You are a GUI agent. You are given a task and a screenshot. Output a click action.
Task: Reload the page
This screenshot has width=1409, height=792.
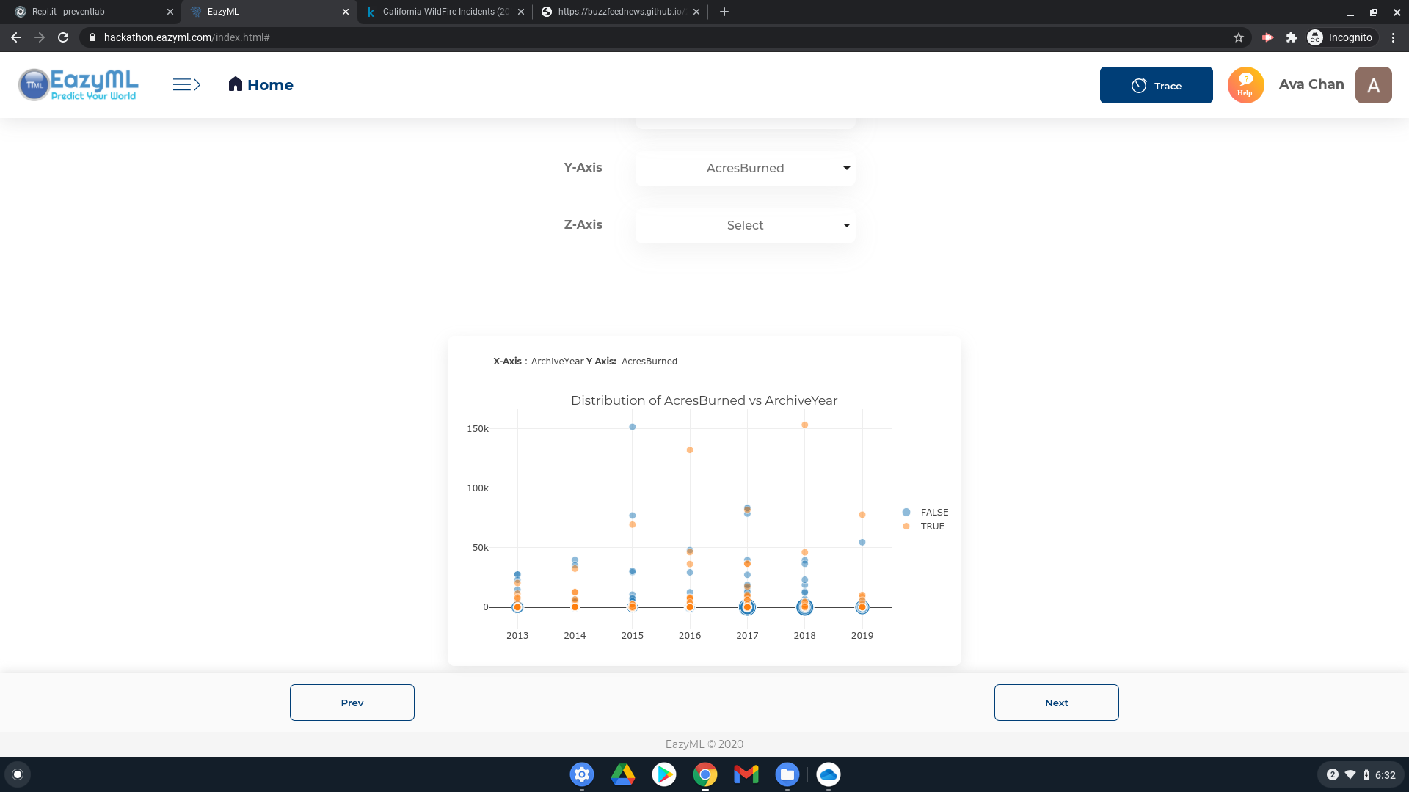(x=63, y=37)
